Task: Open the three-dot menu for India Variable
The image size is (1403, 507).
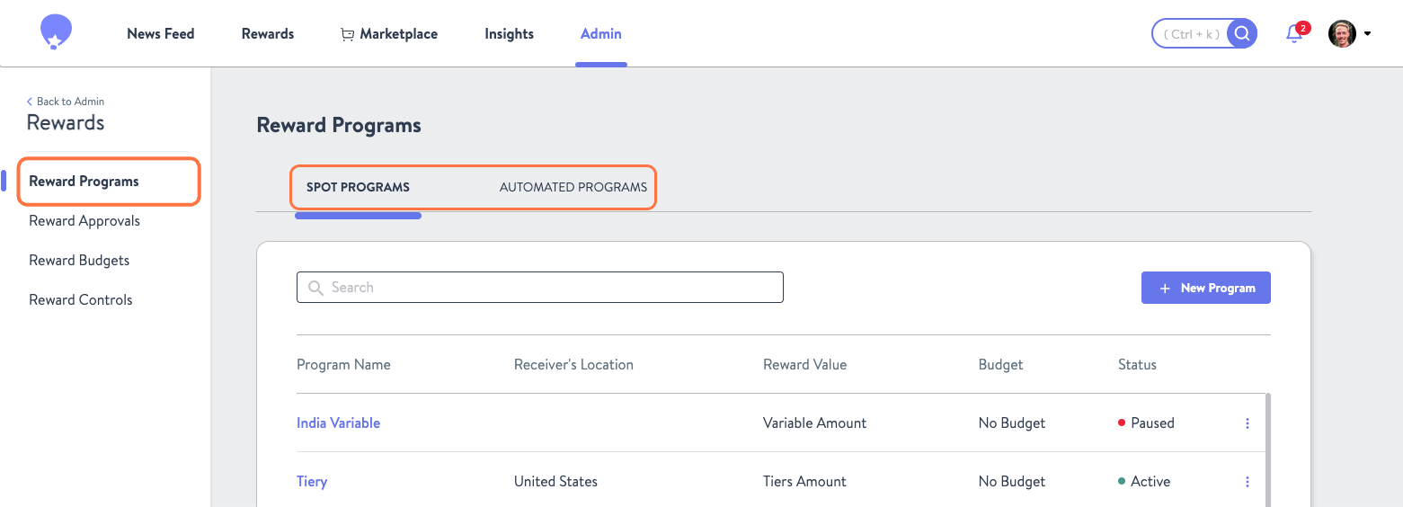Action: tap(1248, 423)
